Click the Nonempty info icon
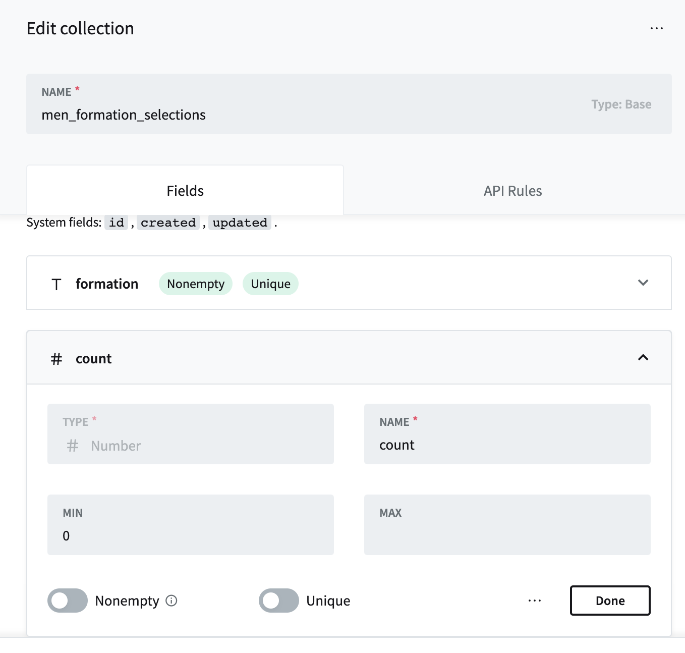Screen dimensions: 685x653 [x=172, y=601]
